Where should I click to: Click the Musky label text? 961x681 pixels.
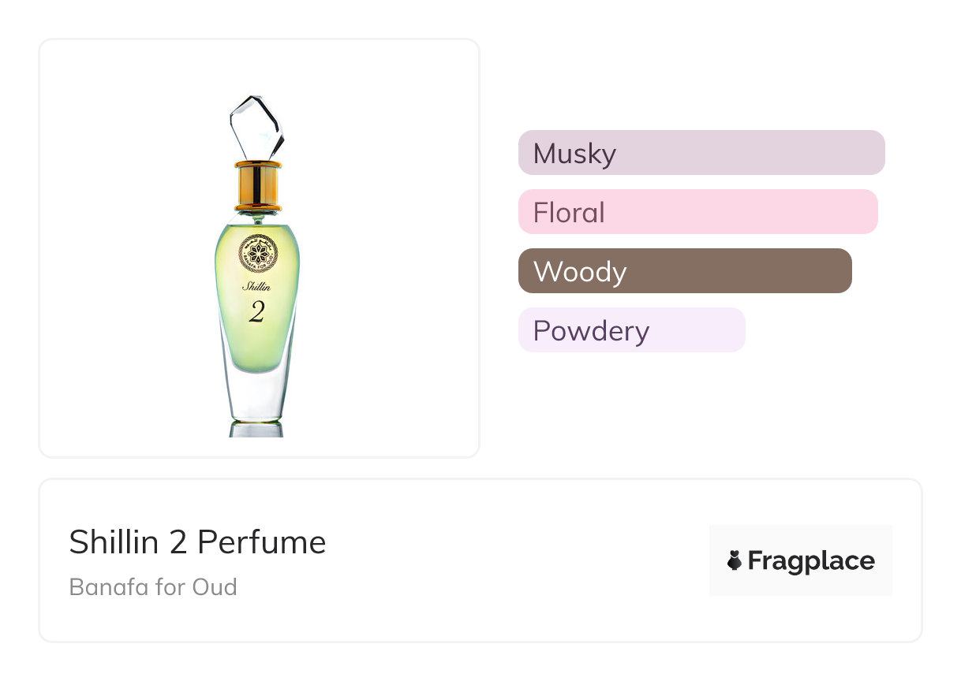point(574,154)
